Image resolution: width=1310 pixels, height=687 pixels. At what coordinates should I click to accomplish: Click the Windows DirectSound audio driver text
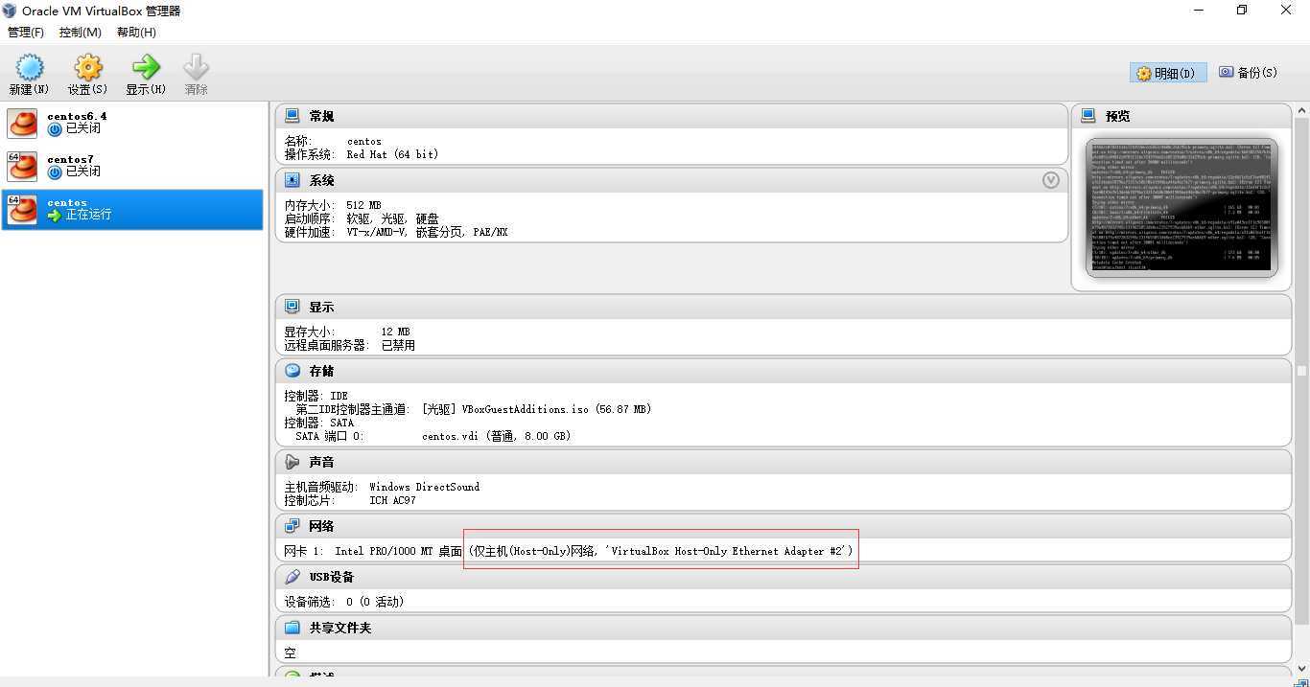pos(424,487)
